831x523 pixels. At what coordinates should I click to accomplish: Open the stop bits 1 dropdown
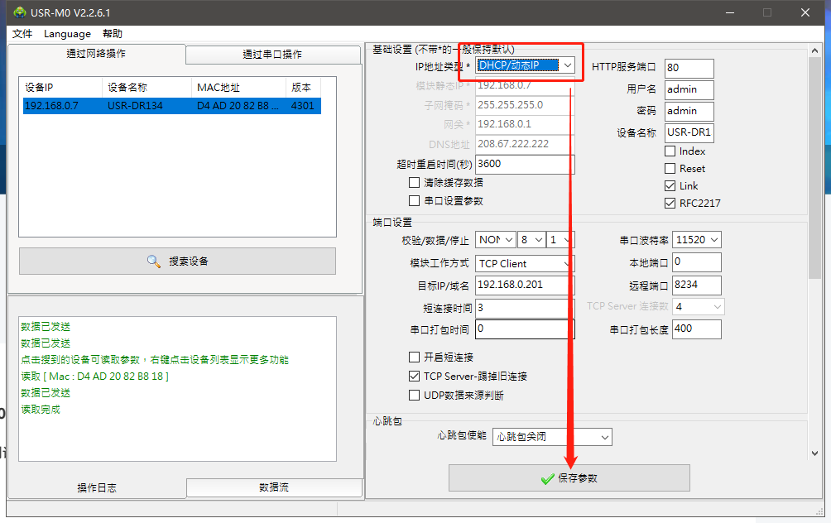560,240
